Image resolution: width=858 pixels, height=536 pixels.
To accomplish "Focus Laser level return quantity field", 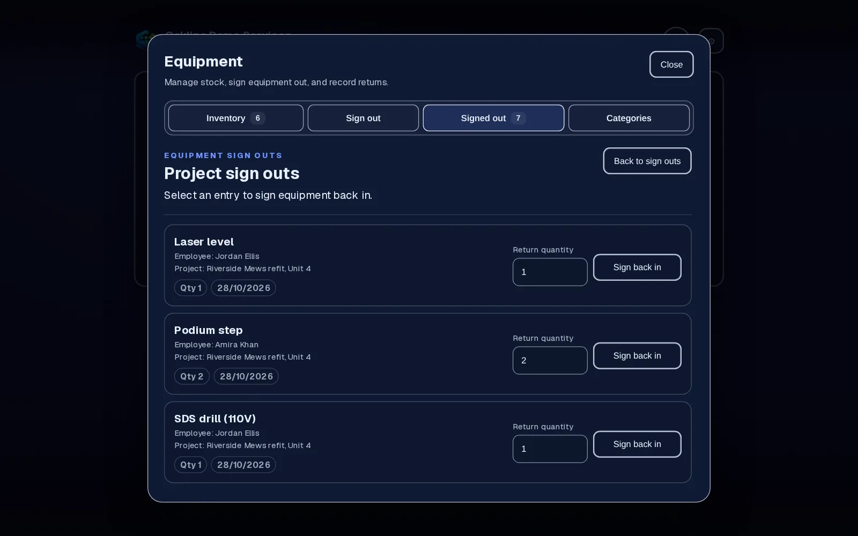I will coord(550,272).
